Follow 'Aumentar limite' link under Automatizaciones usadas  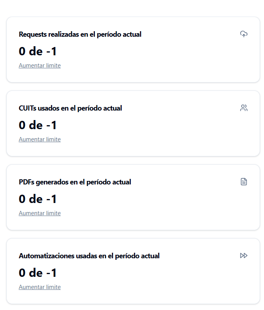(40, 287)
